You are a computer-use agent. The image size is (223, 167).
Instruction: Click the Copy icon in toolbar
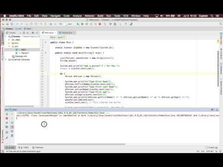(x=31, y=24)
